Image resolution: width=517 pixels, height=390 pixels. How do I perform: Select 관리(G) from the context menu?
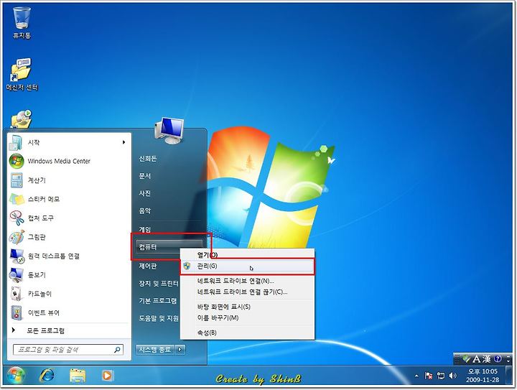[x=247, y=266]
